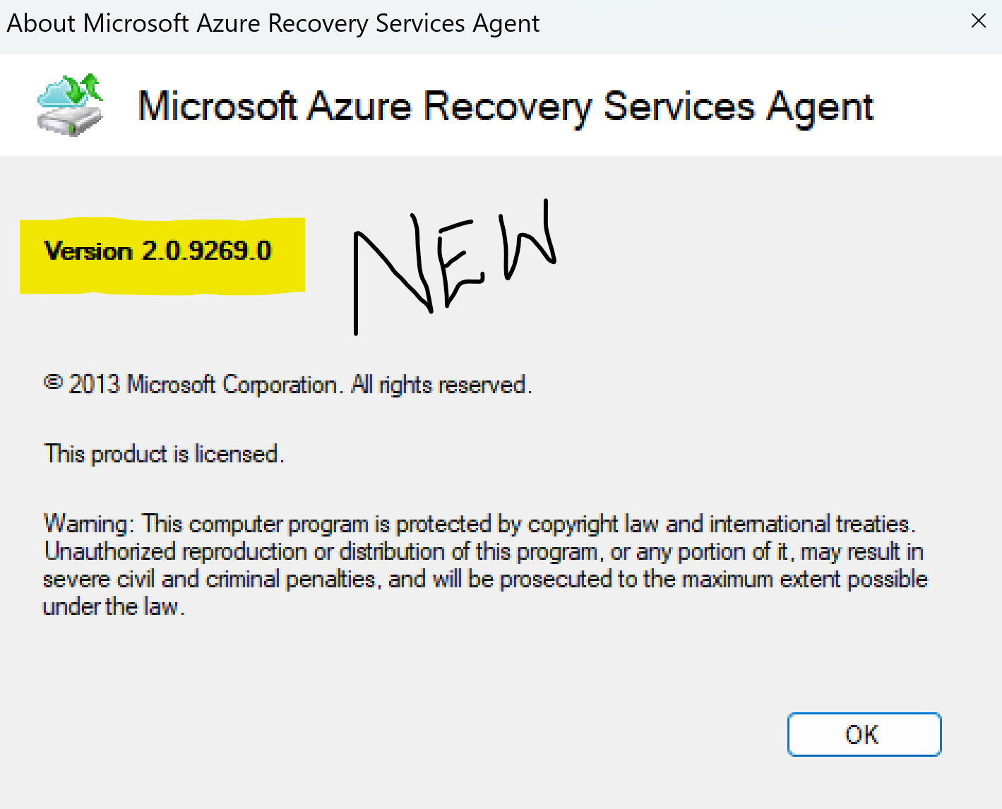Click the 'severe civil and criminal penalties' line
This screenshot has width=1002, height=809.
click(x=485, y=579)
